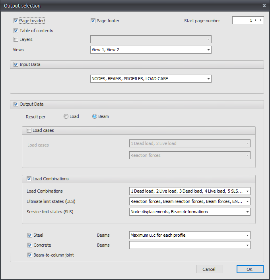270x280 pixels.
Task: Toggle the Input Data checkbox
Action: click(16, 64)
